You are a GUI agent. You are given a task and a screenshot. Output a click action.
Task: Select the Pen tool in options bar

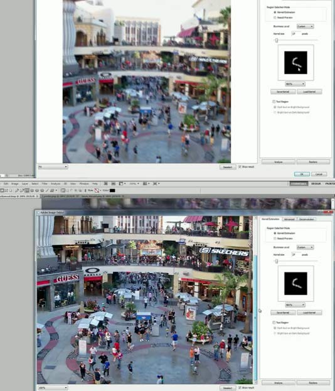point(16,191)
